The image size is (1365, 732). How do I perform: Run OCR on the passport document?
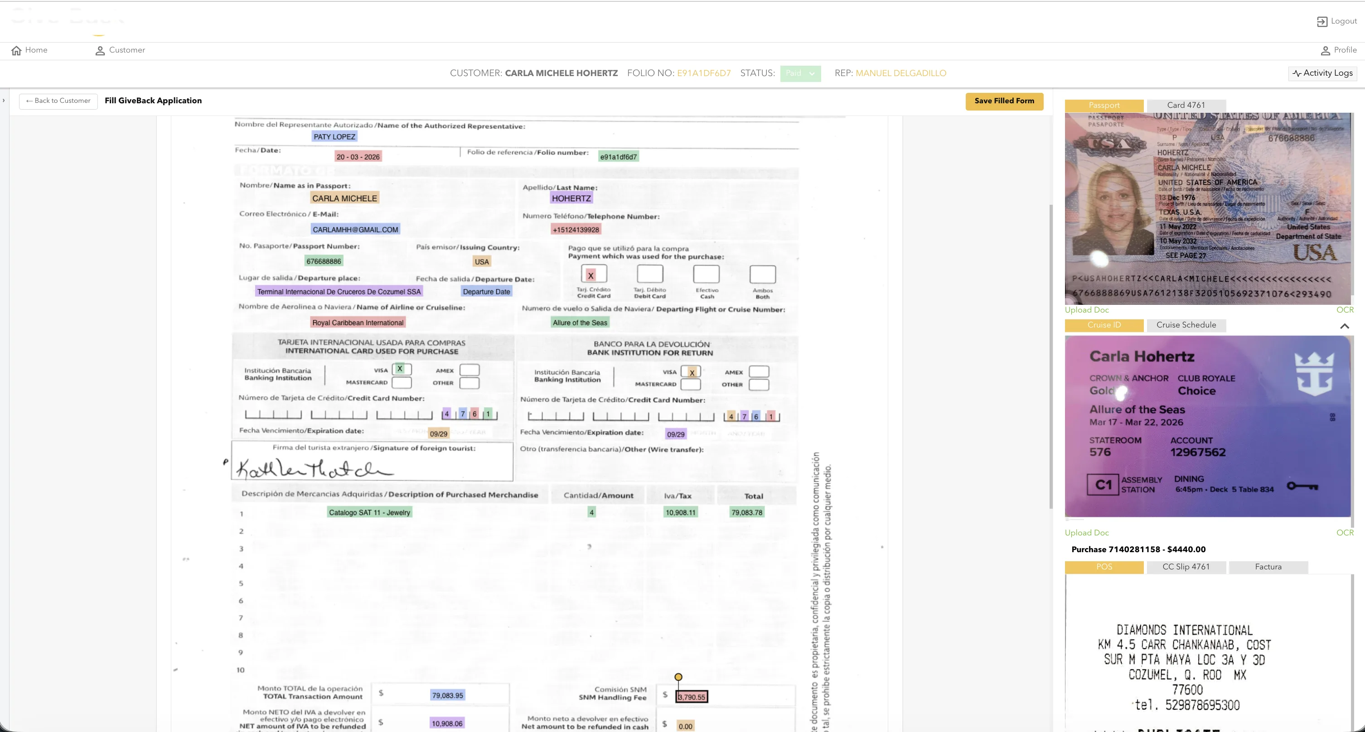point(1345,310)
